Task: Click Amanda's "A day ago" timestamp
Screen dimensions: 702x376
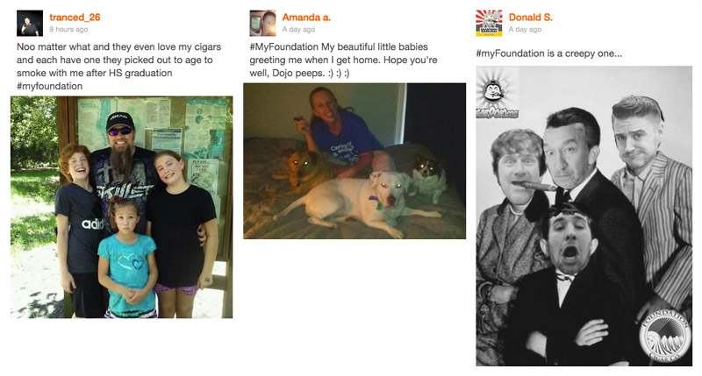Action: tap(298, 30)
